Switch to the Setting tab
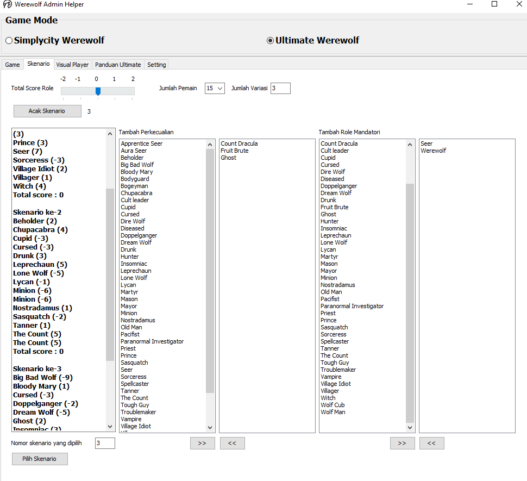 click(156, 65)
